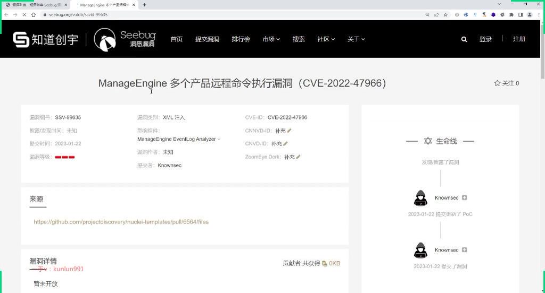
Task: Open the browser extensions puzzle icon
Action: point(511,14)
